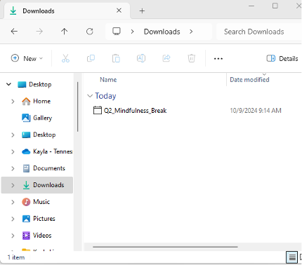
Task: Expand the Downloads tree node
Action: pyautogui.click(x=13, y=185)
